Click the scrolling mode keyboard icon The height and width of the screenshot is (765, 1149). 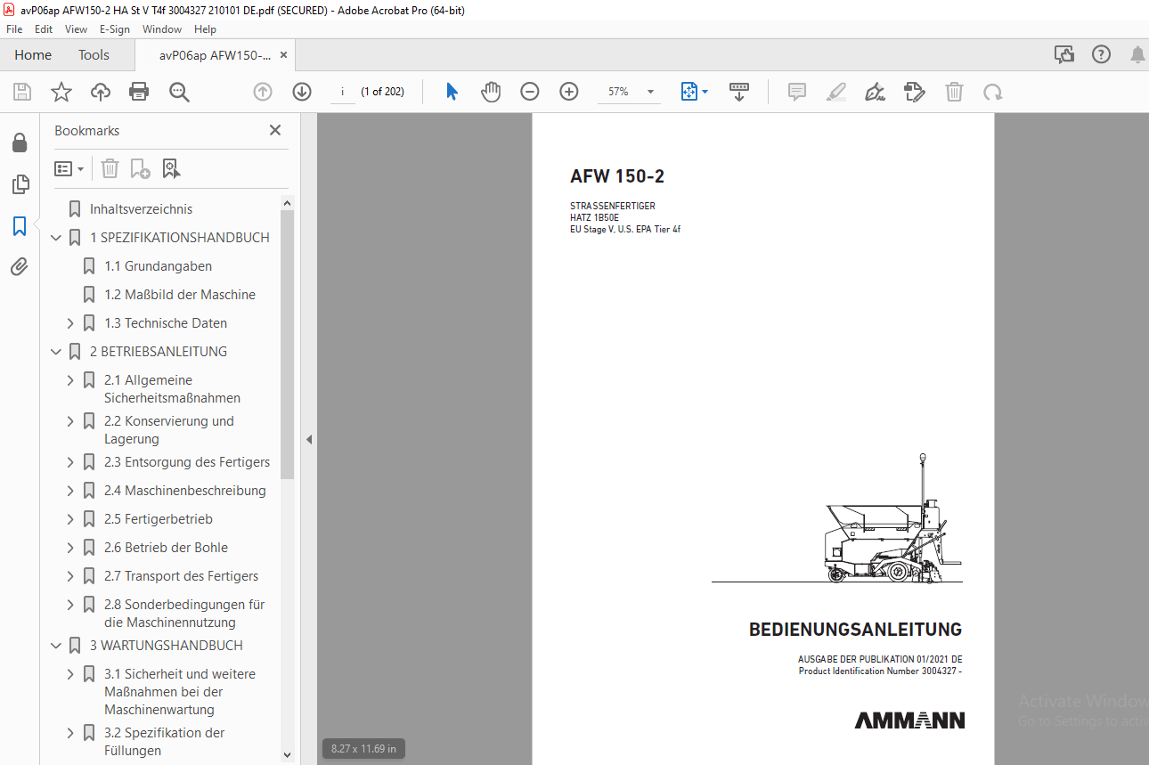click(739, 92)
